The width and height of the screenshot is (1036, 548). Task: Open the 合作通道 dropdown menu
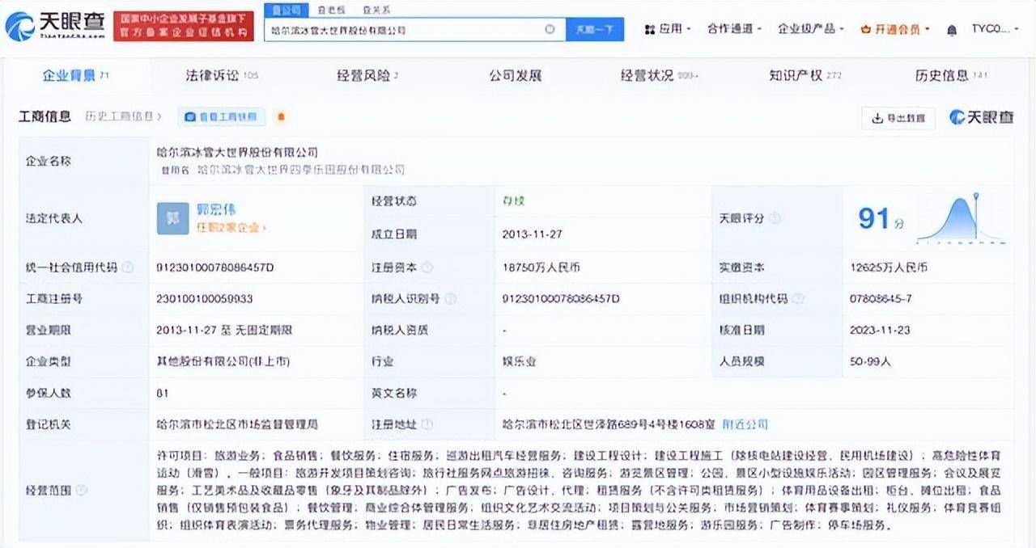[x=734, y=29]
